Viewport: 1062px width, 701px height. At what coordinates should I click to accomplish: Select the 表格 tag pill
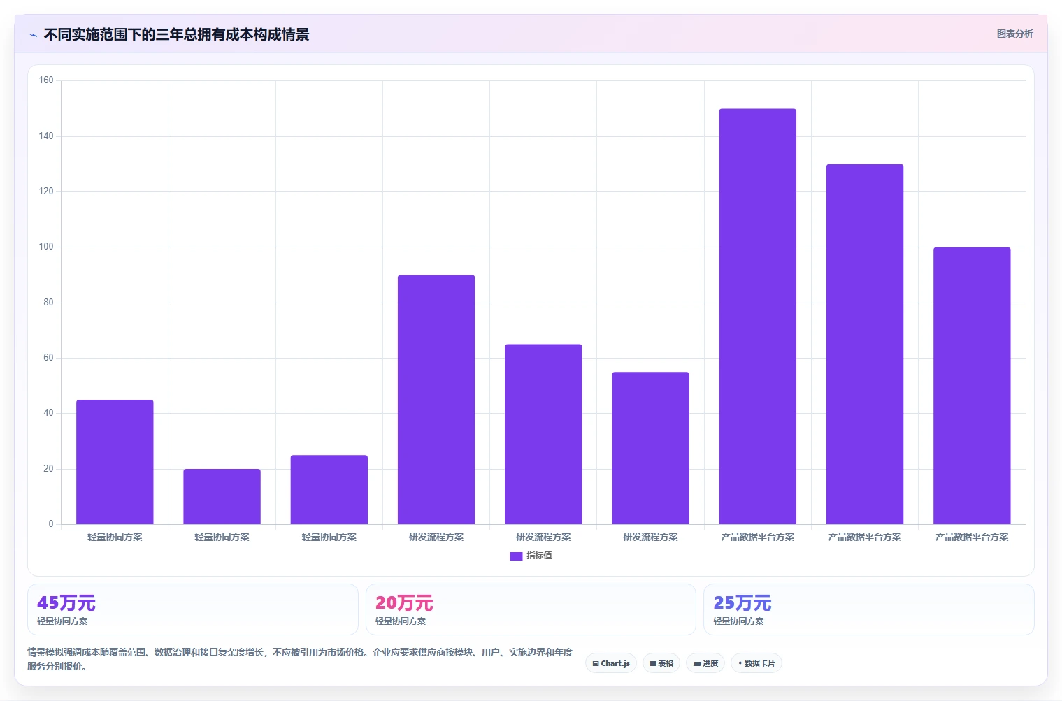[x=661, y=663]
